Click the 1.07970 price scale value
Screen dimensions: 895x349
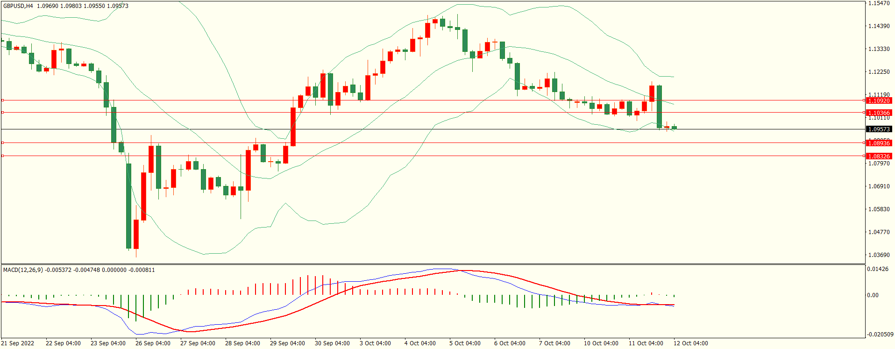[879, 164]
